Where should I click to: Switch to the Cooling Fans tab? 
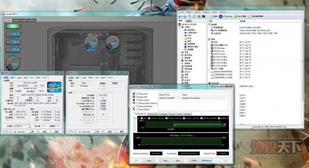pos(153,114)
